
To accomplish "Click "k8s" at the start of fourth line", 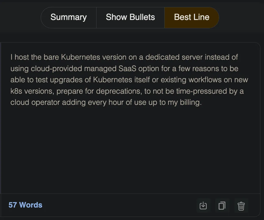I will [16, 91].
